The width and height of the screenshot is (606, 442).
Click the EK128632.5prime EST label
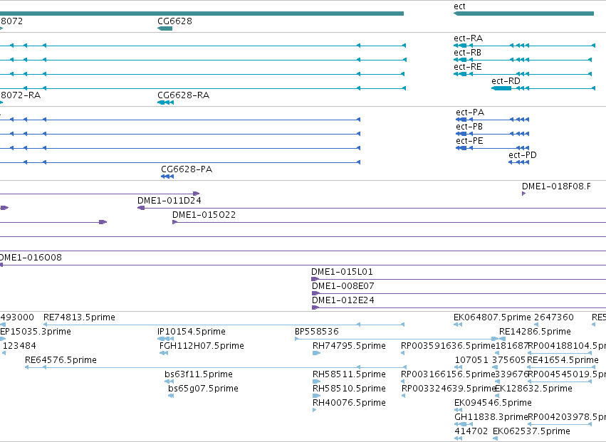click(534, 389)
